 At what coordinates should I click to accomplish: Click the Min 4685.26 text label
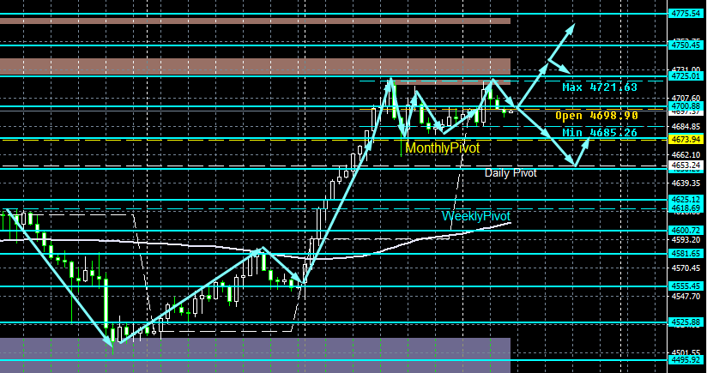(x=600, y=132)
